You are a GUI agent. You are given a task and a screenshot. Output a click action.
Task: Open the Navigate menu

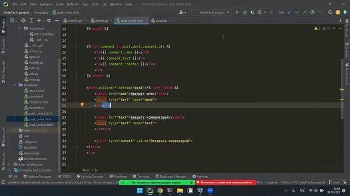46,4
